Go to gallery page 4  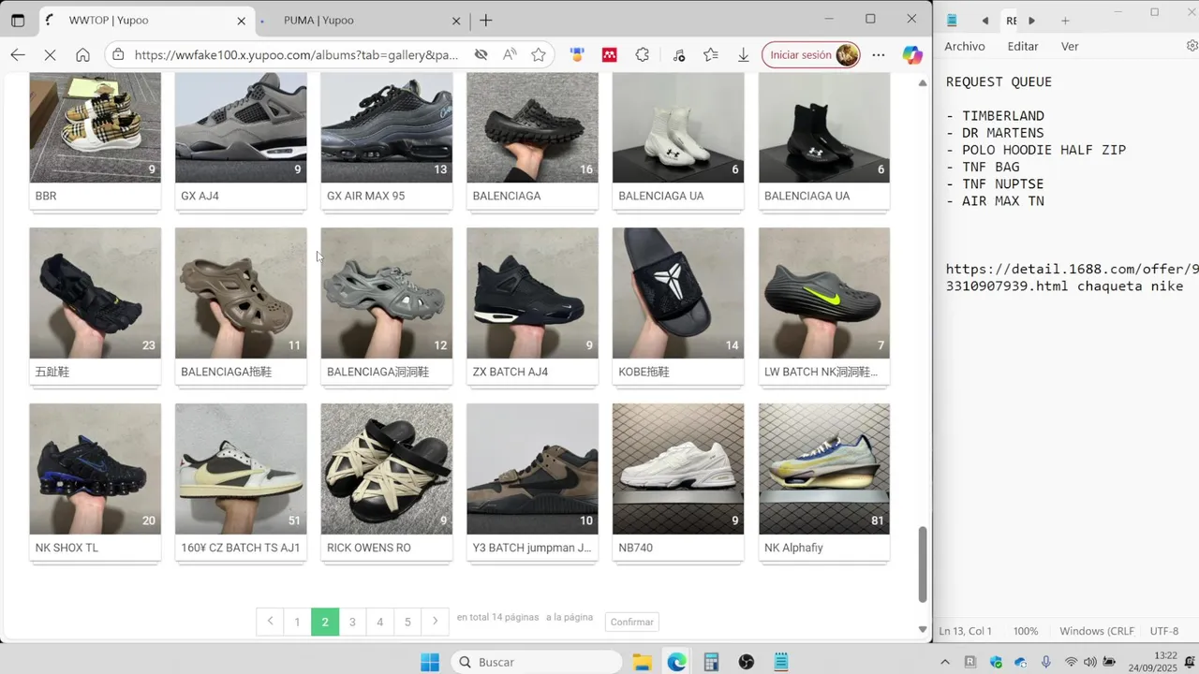click(x=379, y=622)
